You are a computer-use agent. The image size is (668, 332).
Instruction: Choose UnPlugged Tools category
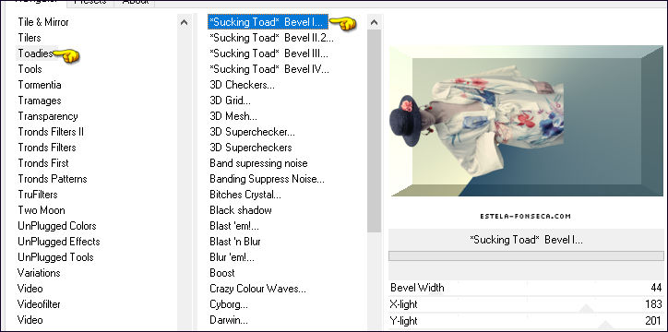coord(55,257)
